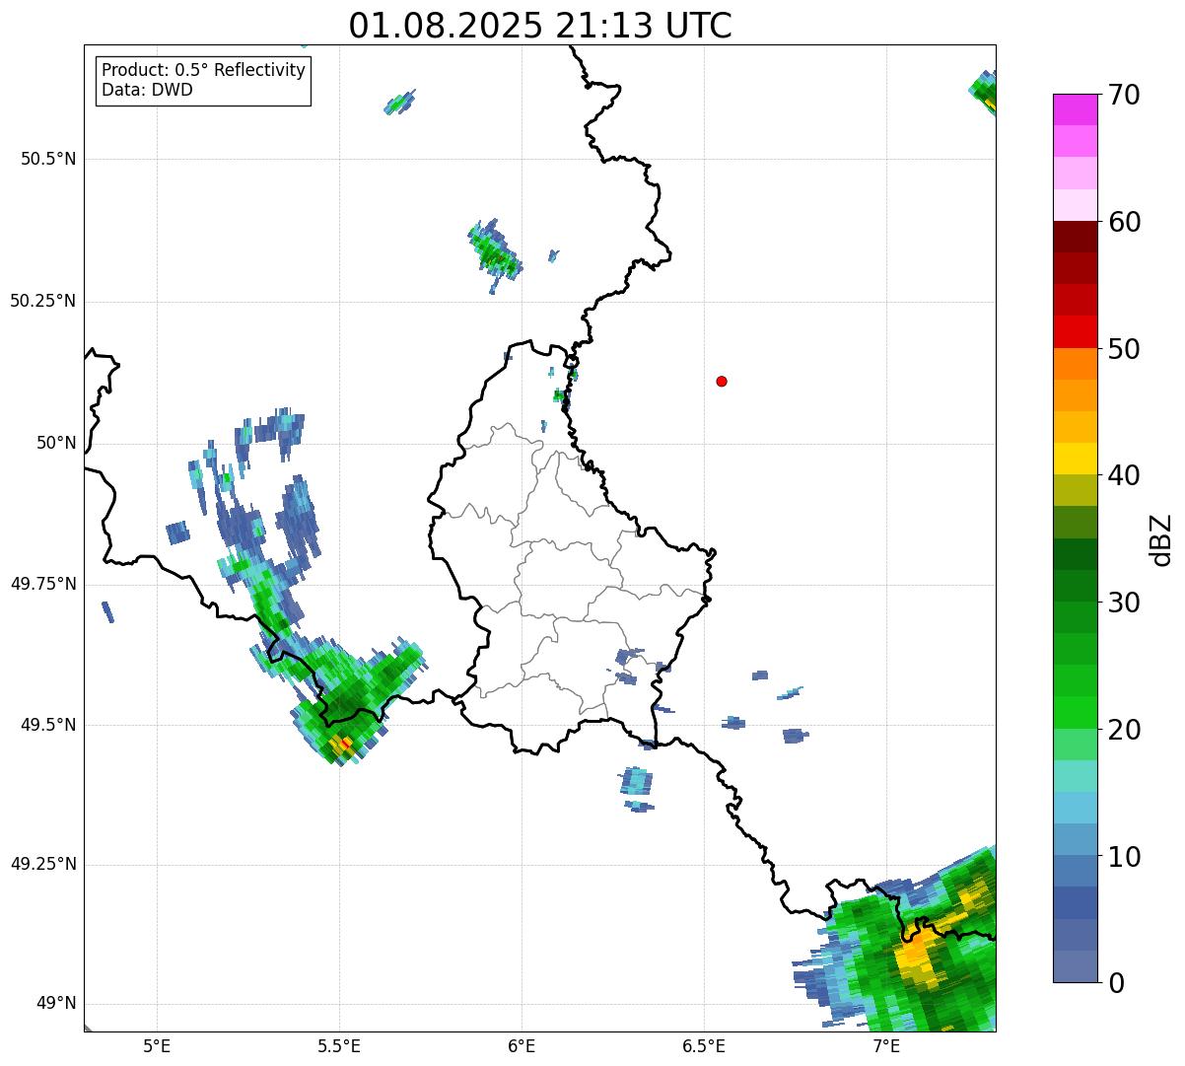Click the green echo cell near 50.3°N 6°E
This screenshot has height=1066, width=1185.
(x=496, y=253)
